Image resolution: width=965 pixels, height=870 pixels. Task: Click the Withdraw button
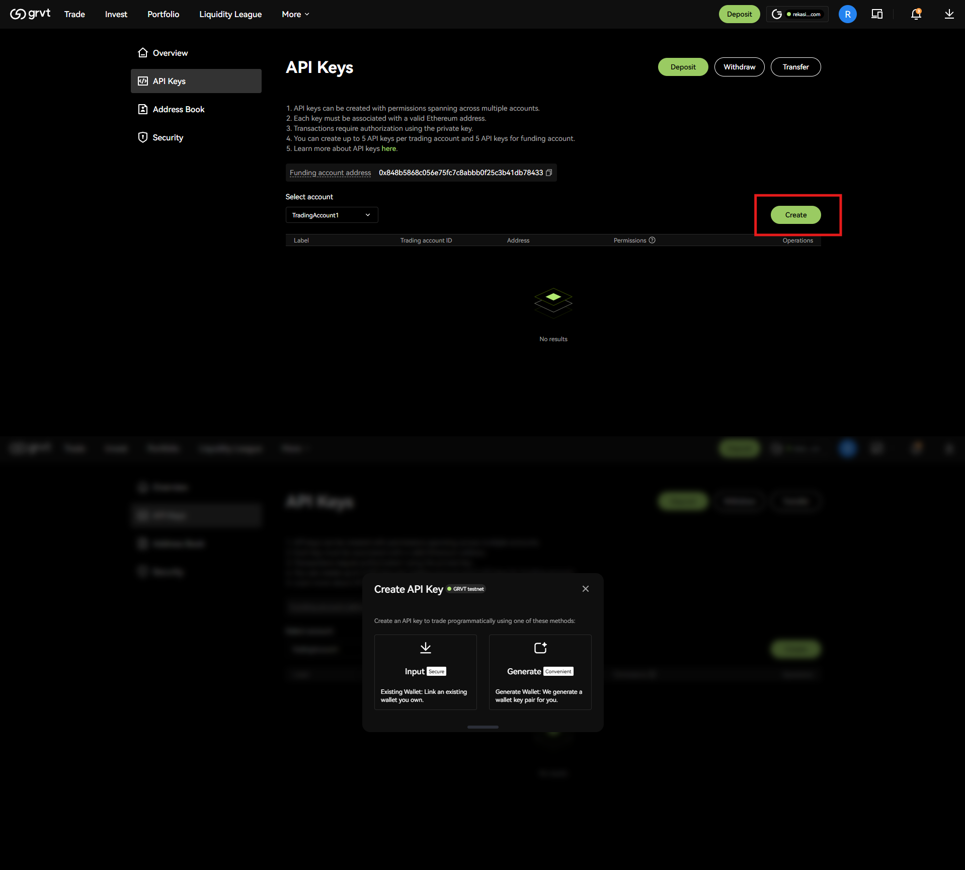(739, 67)
